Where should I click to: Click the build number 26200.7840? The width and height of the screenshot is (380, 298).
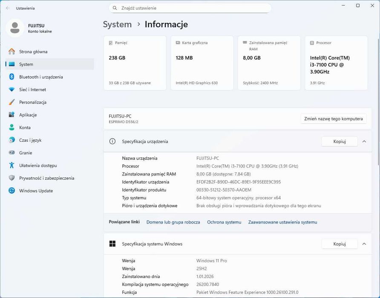[x=208, y=284]
